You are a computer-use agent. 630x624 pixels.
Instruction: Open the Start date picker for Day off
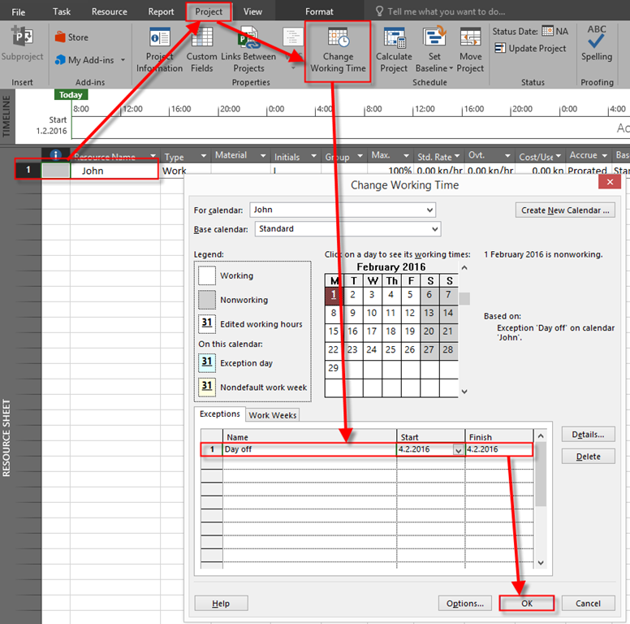point(458,450)
